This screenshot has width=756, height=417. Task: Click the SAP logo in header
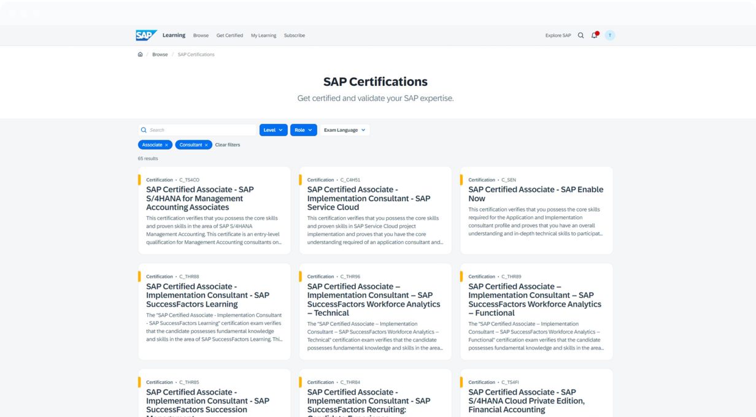click(146, 35)
